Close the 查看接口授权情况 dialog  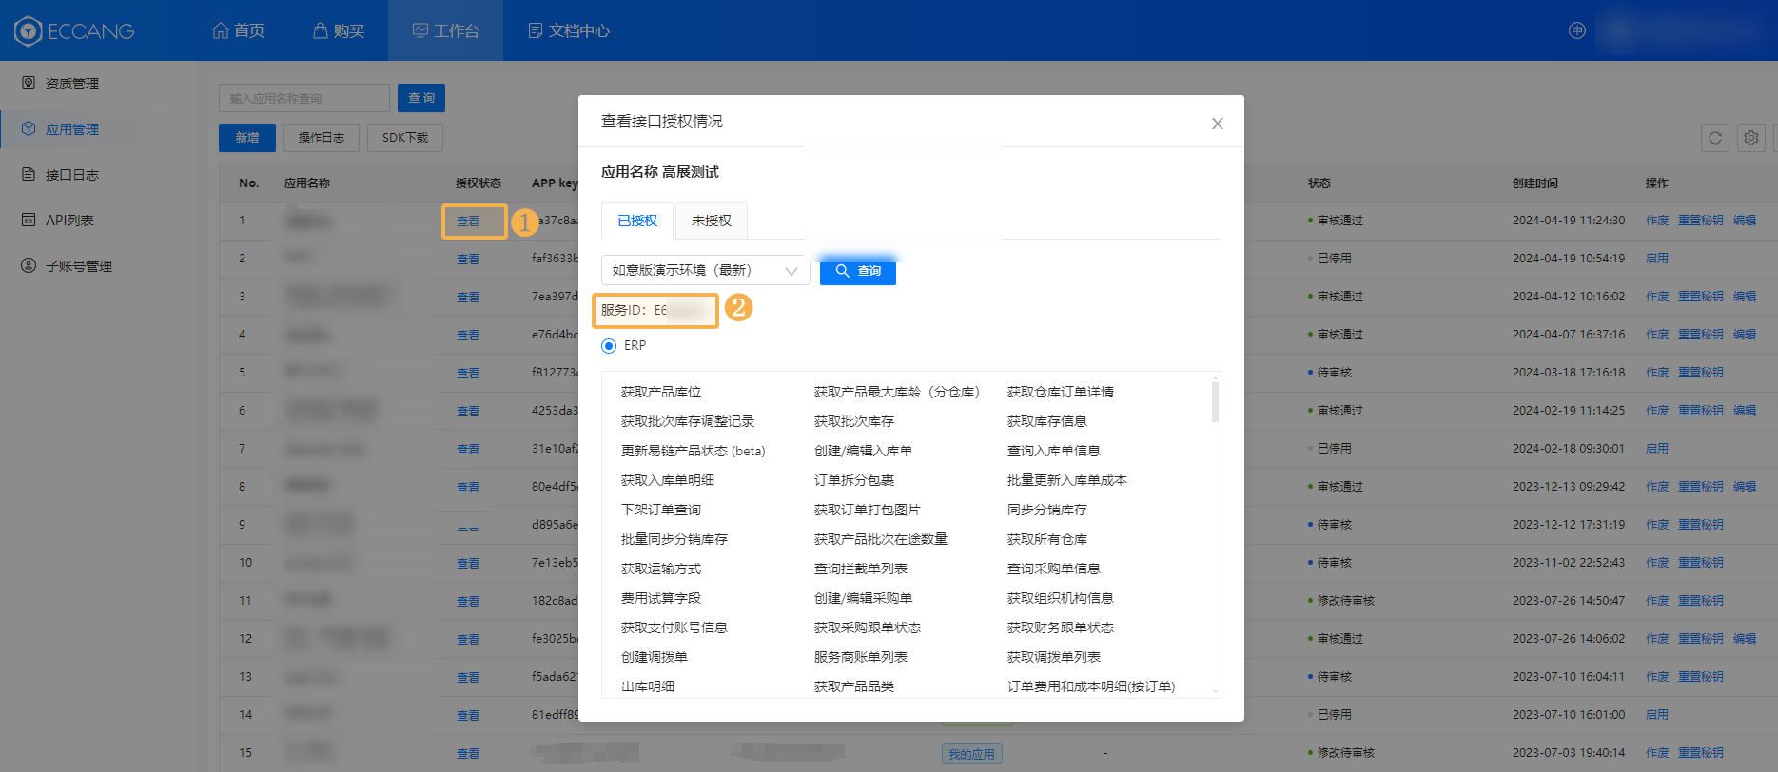[x=1217, y=124]
